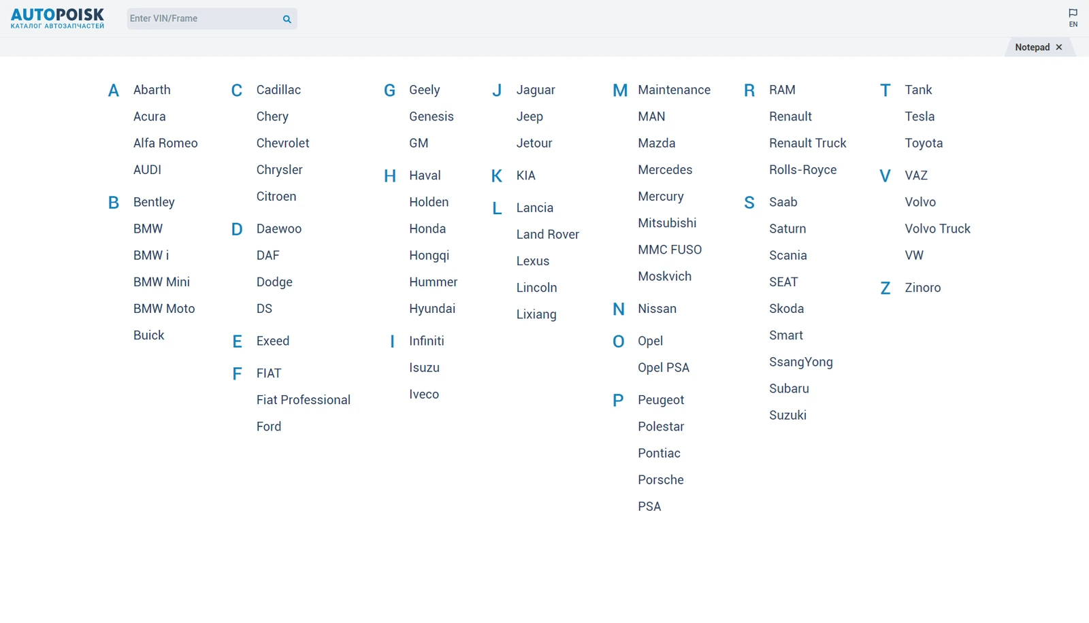Open the Zinoro catalog

pyautogui.click(x=923, y=288)
